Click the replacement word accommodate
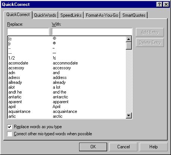Screen dimensions: 171x155 click(65, 63)
